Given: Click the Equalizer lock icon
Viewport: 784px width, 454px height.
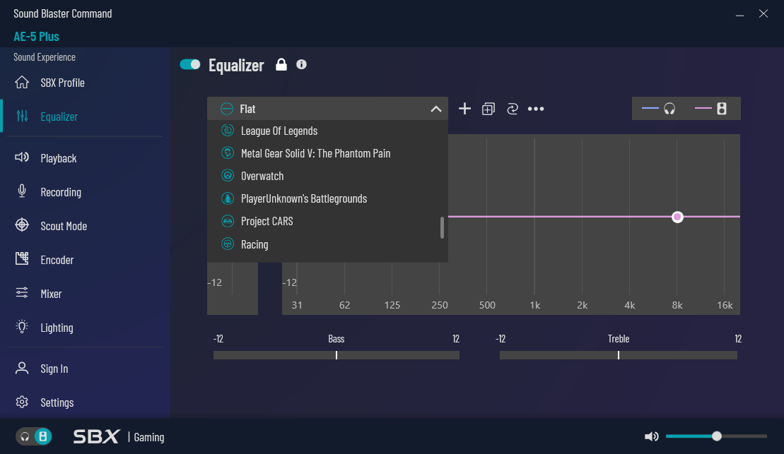Looking at the screenshot, I should point(281,64).
